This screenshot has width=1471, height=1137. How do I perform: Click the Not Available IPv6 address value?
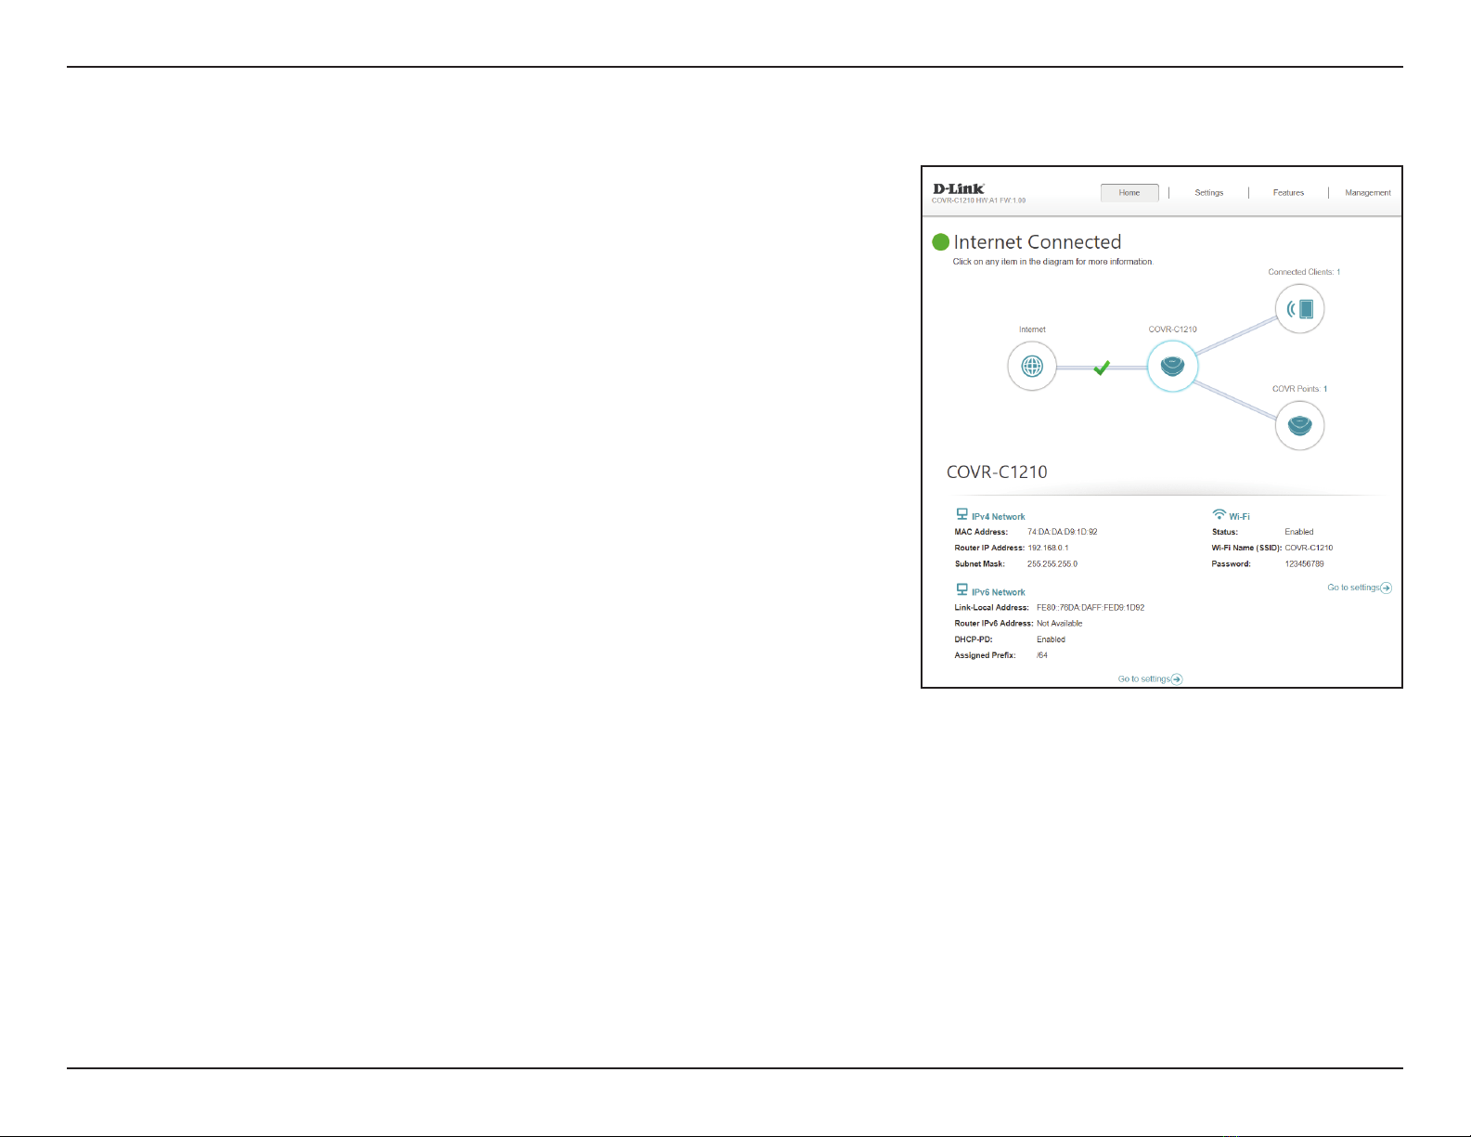tap(1060, 624)
